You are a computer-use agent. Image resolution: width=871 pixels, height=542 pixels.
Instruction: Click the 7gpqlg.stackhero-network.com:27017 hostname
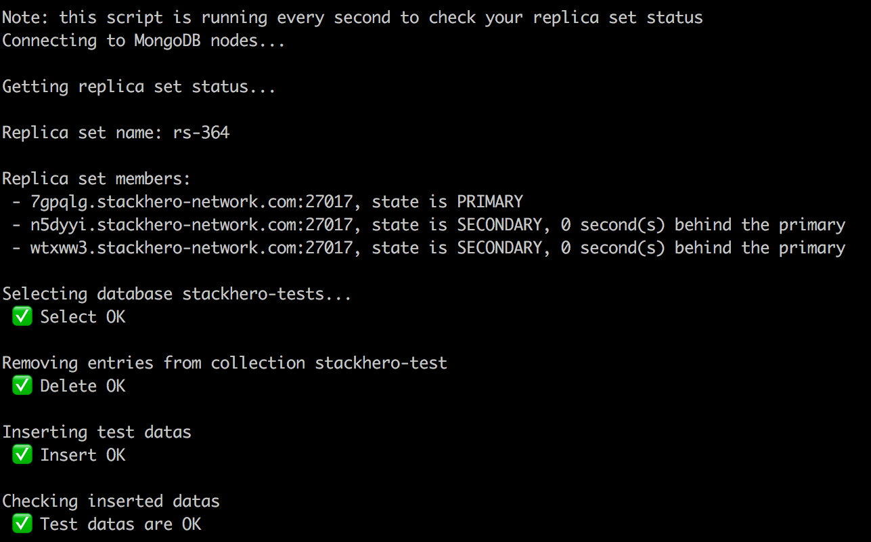click(192, 202)
